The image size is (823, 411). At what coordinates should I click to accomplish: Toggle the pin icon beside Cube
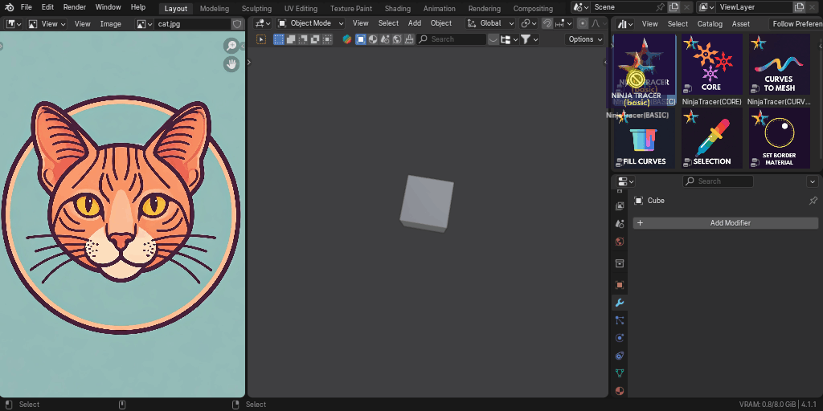tap(813, 200)
